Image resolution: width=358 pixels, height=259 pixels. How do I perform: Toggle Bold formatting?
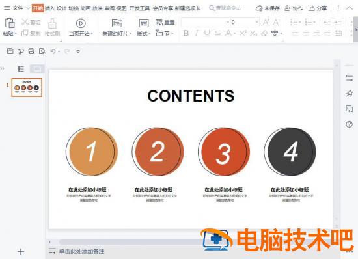pos(186,34)
